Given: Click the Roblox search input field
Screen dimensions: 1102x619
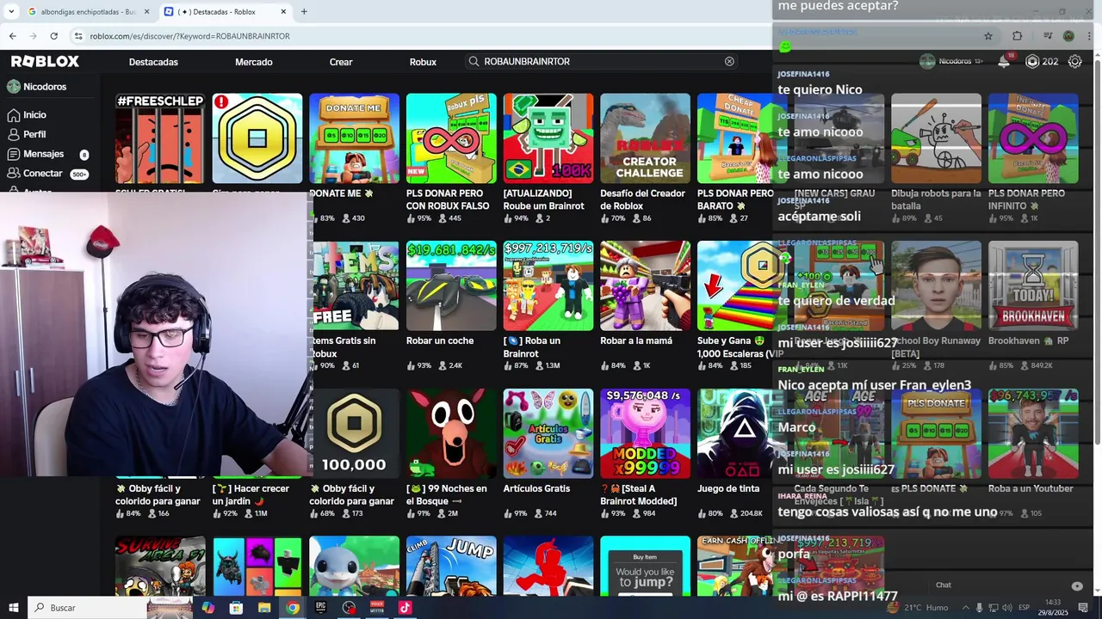Looking at the screenshot, I should point(601,62).
